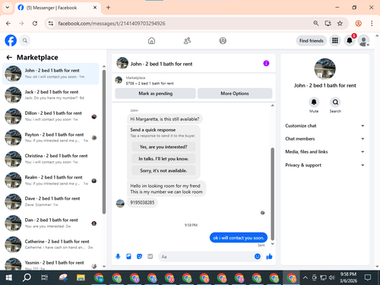380x285 pixels.
Task: Choose a sticker icon
Action: coord(139,257)
